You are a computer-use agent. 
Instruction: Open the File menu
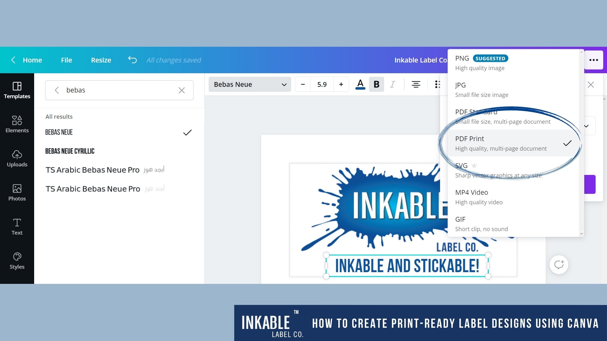[66, 60]
